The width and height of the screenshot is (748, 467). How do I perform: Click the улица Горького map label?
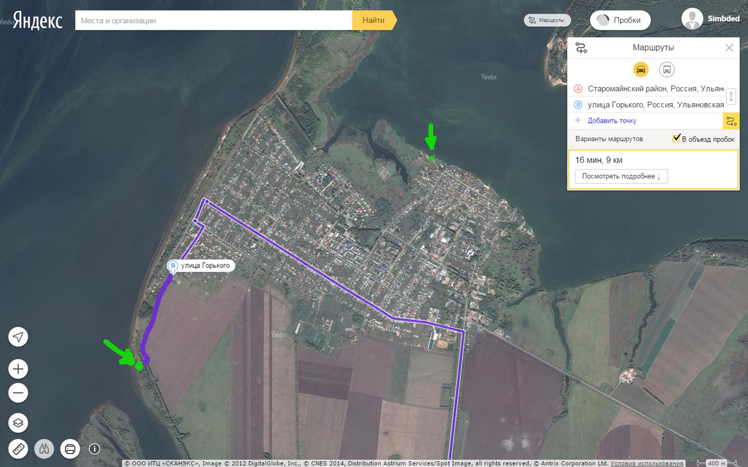click(206, 266)
